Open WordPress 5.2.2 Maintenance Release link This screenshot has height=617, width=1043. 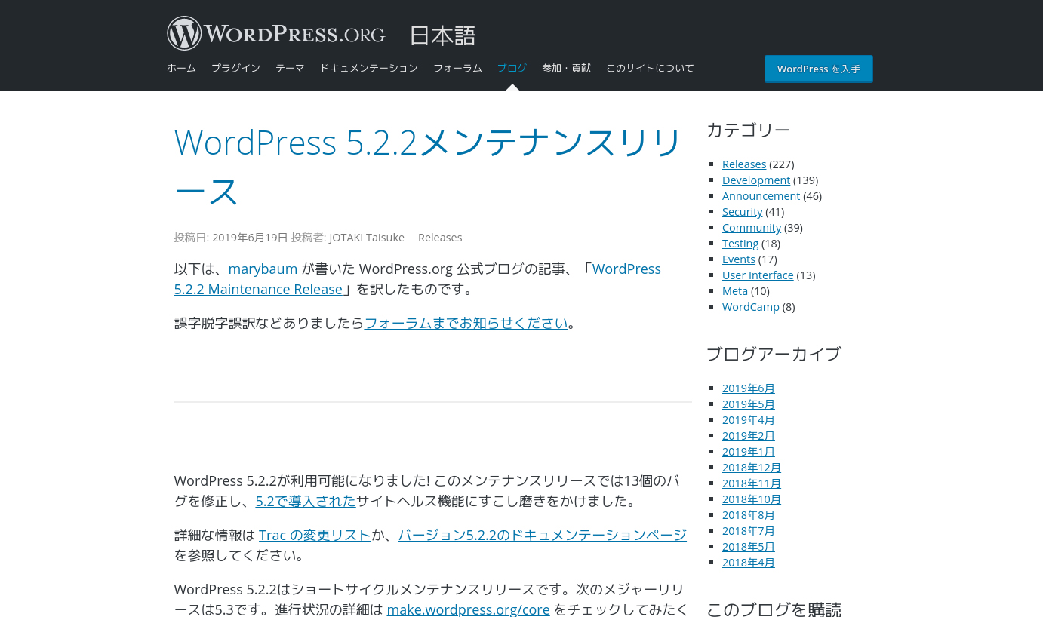417,279
